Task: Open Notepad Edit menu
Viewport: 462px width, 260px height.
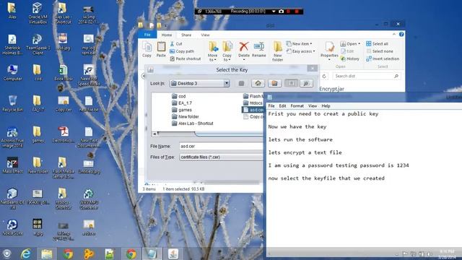Action: 282,106
